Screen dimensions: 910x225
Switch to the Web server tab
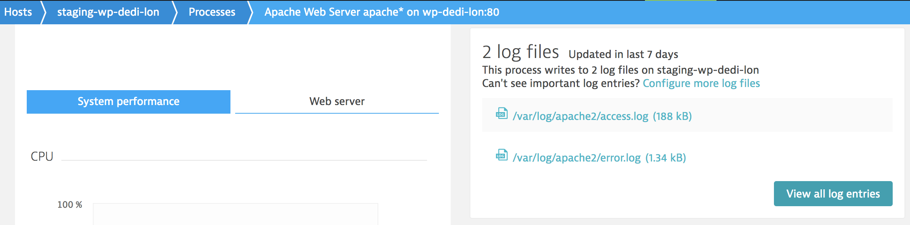(x=337, y=102)
